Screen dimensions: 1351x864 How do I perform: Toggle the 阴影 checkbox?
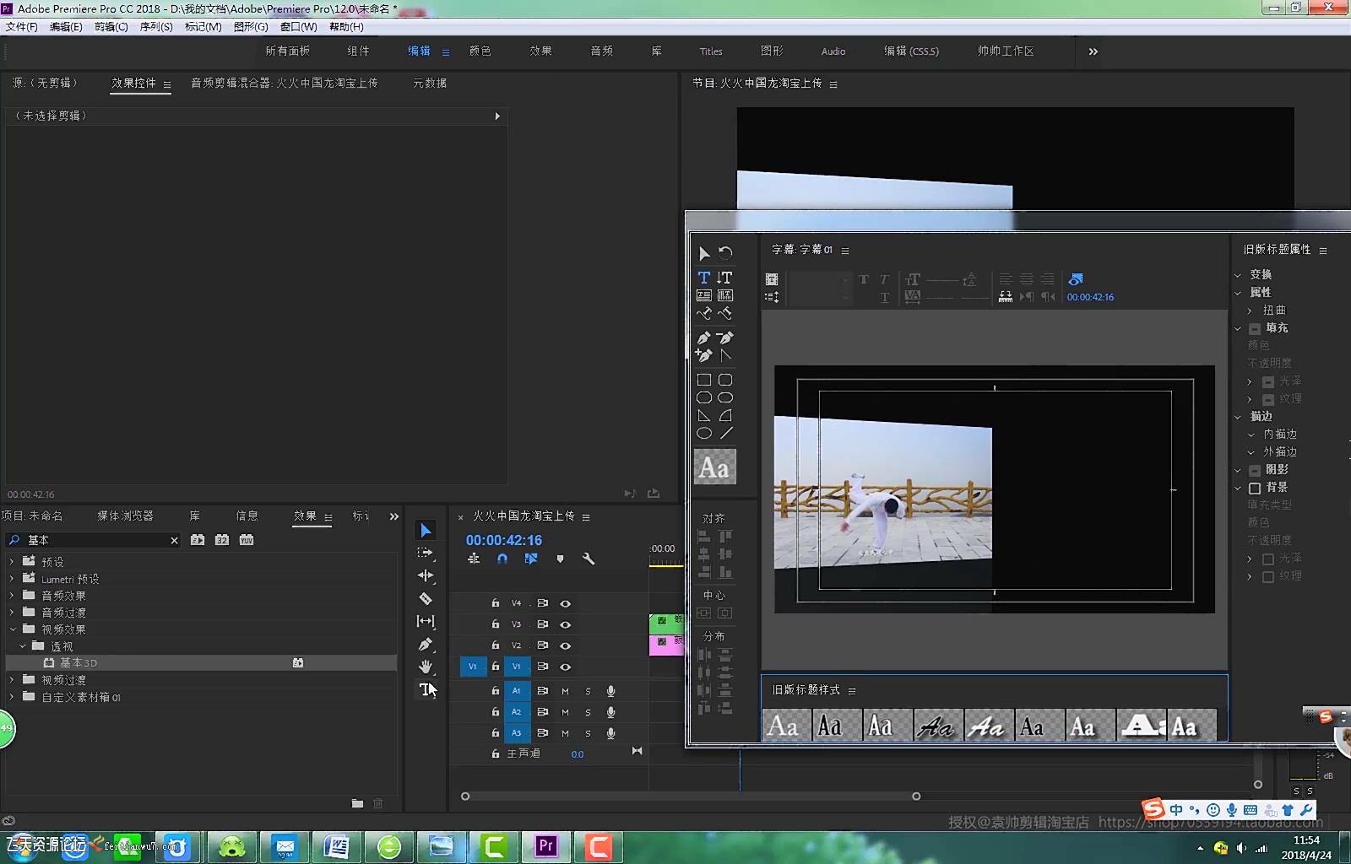pos(1255,470)
